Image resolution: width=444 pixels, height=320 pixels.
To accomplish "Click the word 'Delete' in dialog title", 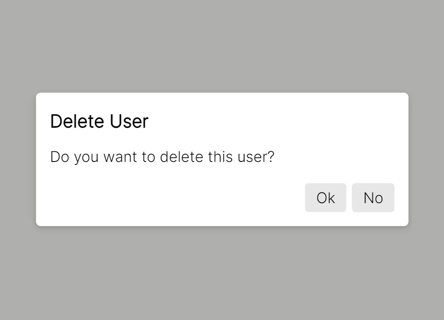I will pos(77,122).
